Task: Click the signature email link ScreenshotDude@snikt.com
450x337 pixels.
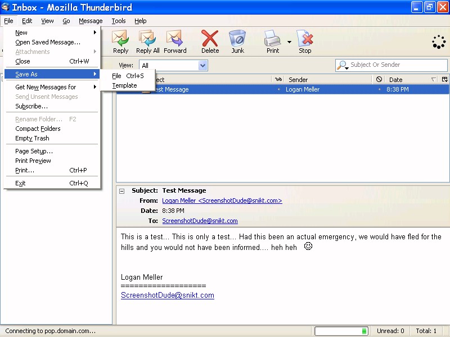Action: 168,295
